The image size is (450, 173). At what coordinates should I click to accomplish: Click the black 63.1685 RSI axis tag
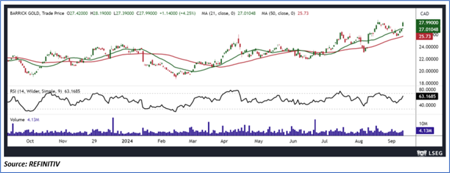point(427,97)
